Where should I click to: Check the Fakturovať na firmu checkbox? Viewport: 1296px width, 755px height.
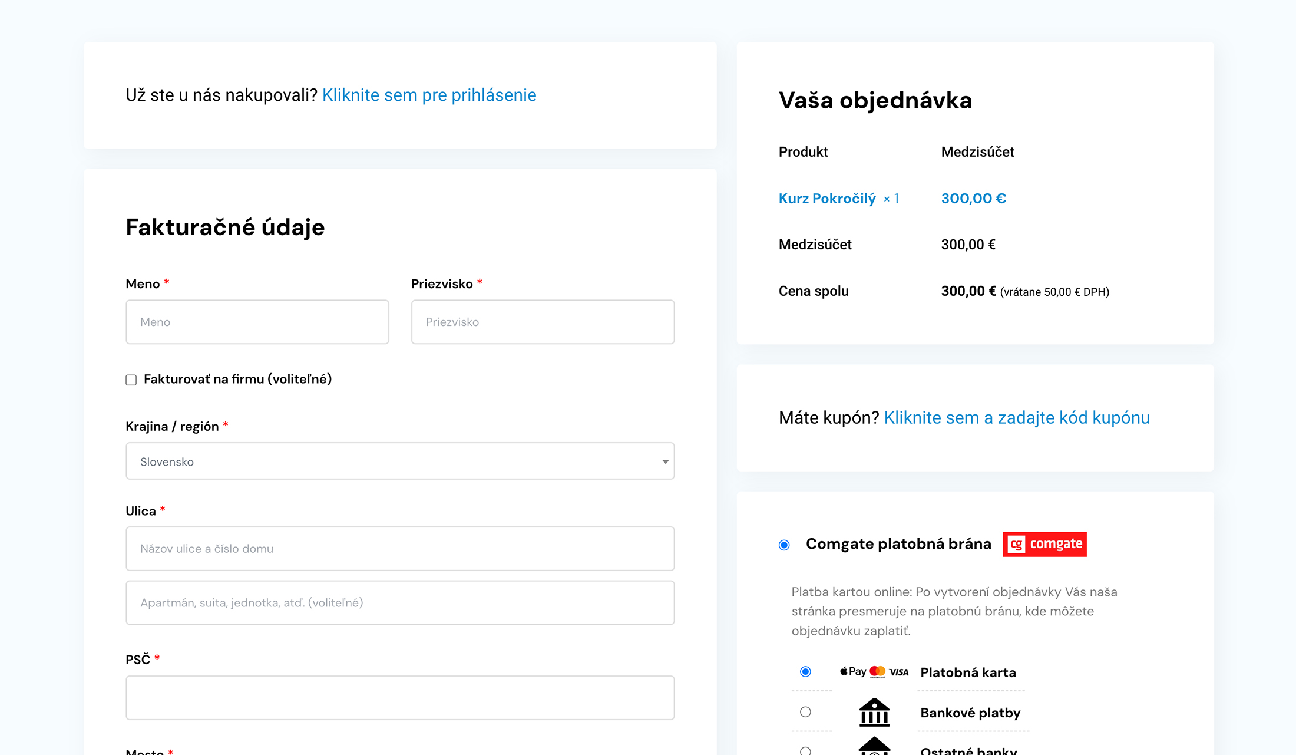pyautogui.click(x=131, y=380)
